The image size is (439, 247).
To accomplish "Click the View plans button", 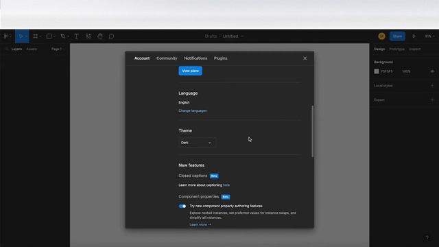I will 191,71.
